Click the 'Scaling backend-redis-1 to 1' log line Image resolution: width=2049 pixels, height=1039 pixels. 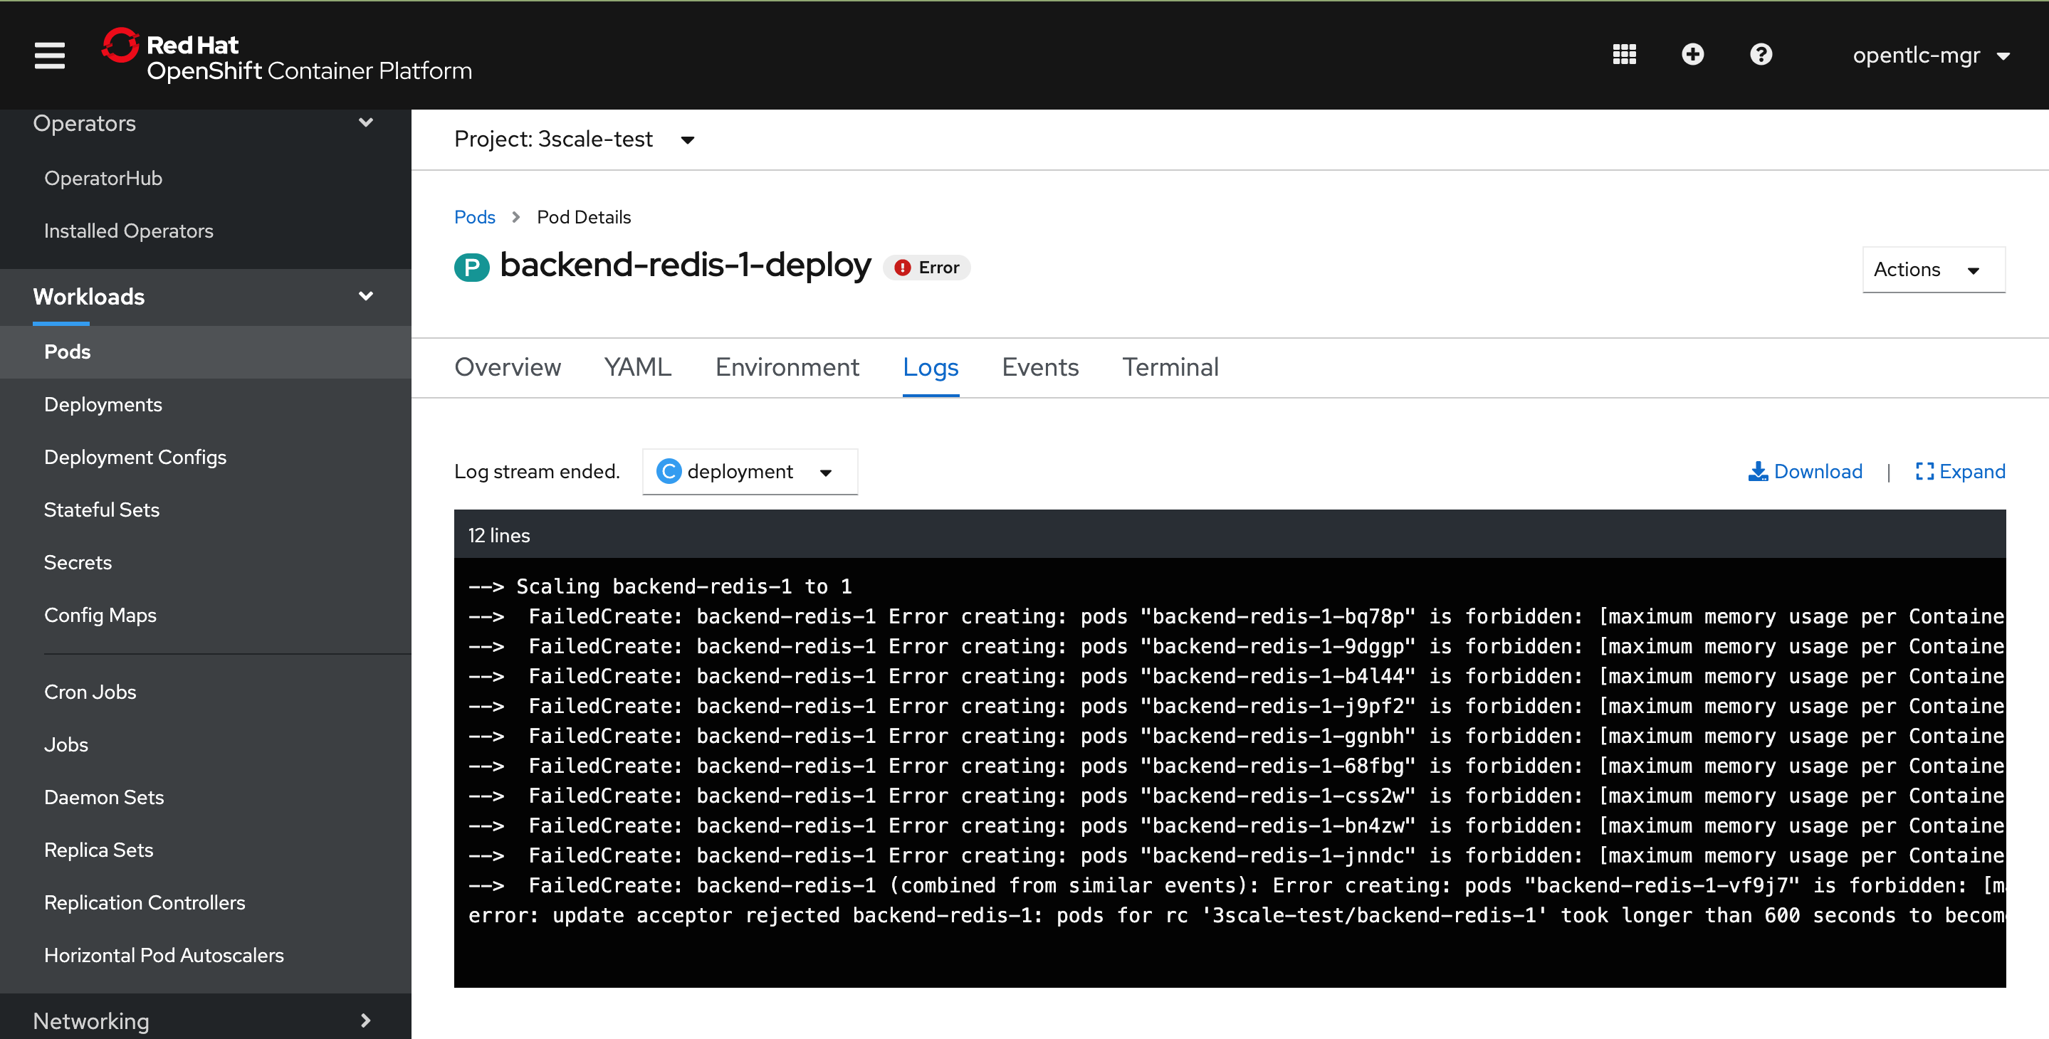click(660, 586)
